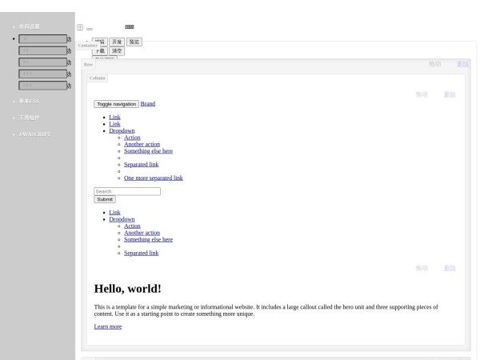Select One more separated link

click(x=153, y=178)
